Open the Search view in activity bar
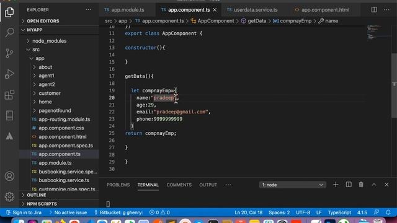Screen dimensions: 397x223 (x=9, y=32)
